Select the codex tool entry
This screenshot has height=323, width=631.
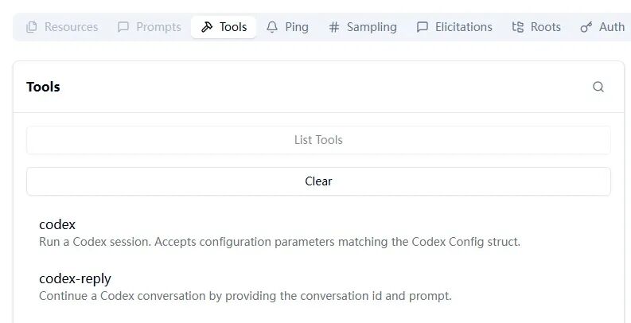pos(57,224)
